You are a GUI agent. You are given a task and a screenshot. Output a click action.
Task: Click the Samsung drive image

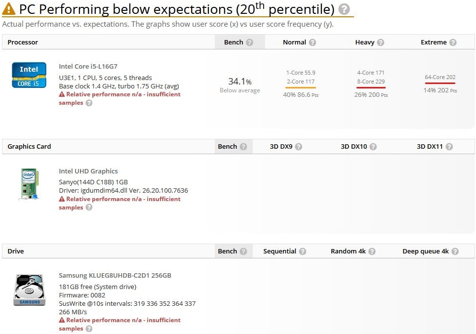29,290
